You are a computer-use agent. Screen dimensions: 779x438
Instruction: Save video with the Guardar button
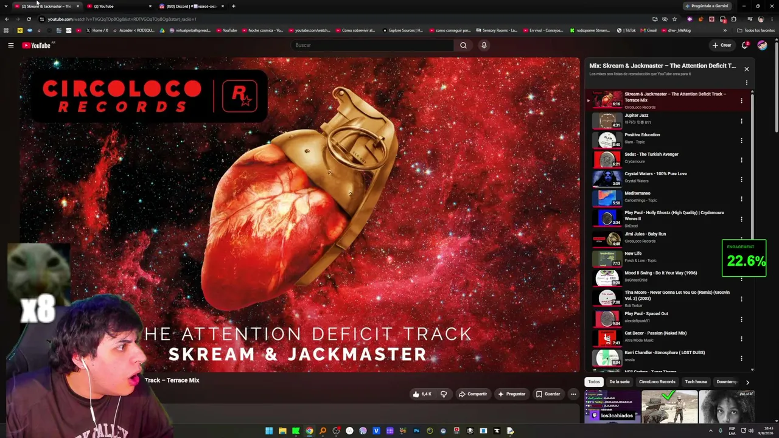pos(548,394)
